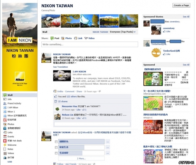The image size is (196, 165).
Task: Click thumbs-up on Nelson Lin comment
Action: (x=84, y=118)
